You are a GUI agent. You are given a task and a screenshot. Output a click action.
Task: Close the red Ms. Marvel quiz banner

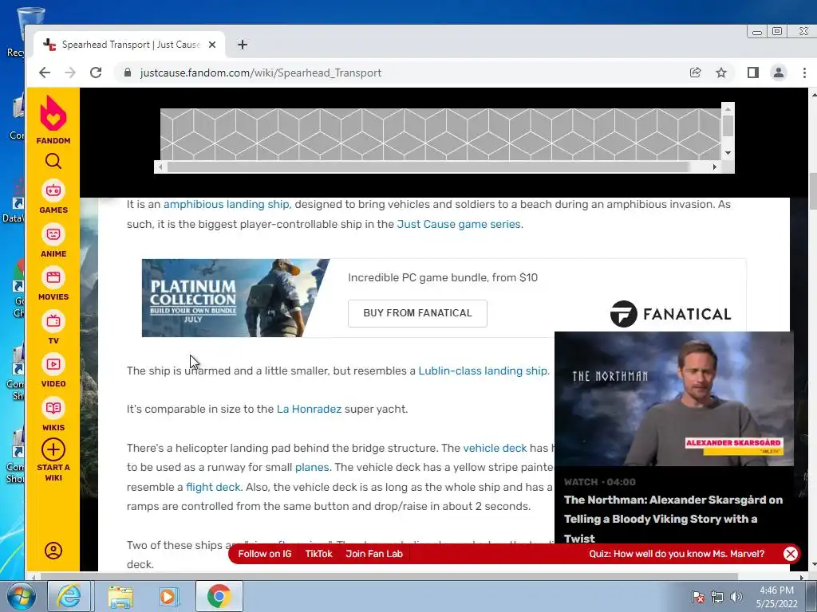point(791,554)
